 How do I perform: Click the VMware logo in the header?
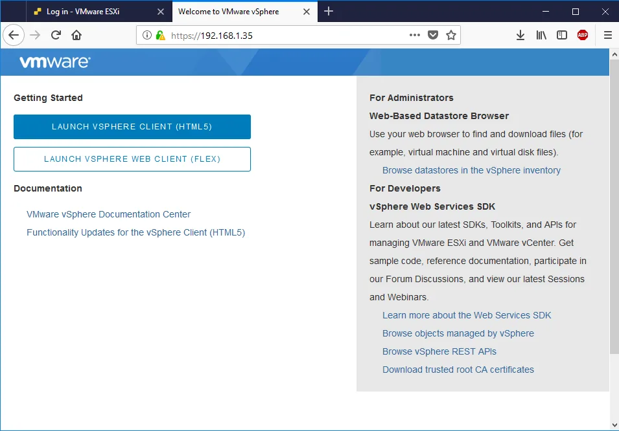point(55,62)
